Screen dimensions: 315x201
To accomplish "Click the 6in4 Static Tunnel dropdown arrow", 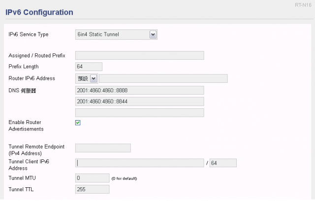I will (x=153, y=35).
